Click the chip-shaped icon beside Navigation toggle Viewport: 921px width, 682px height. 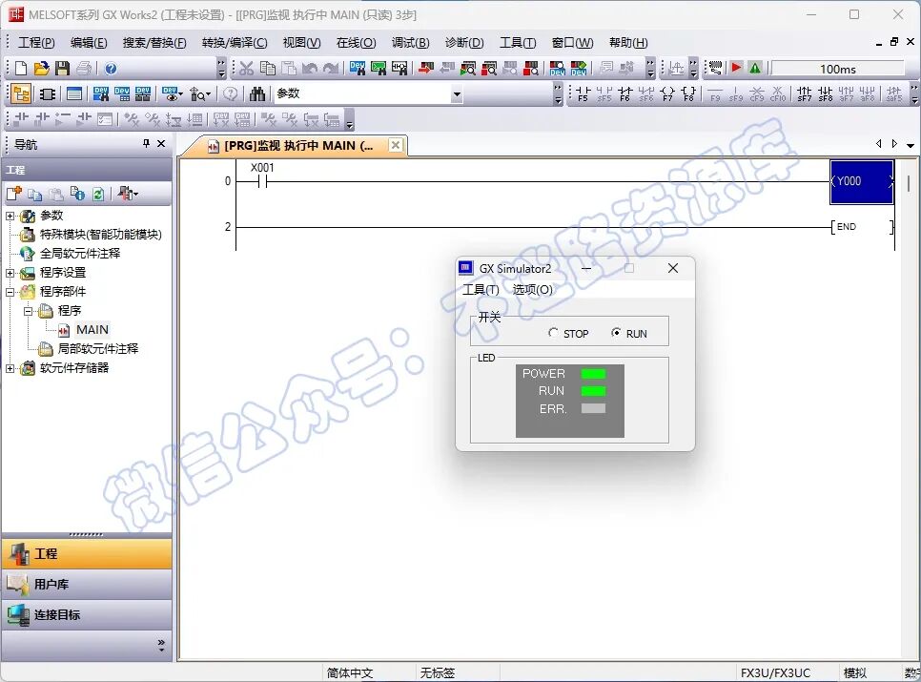(48, 94)
